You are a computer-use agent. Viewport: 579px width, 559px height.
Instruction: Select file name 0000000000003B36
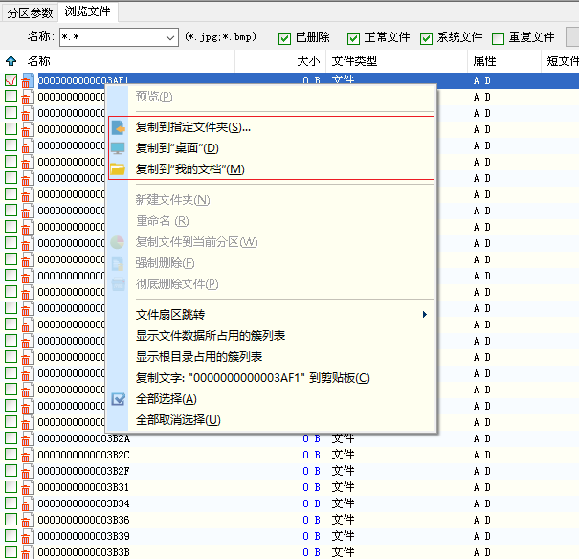(x=84, y=520)
